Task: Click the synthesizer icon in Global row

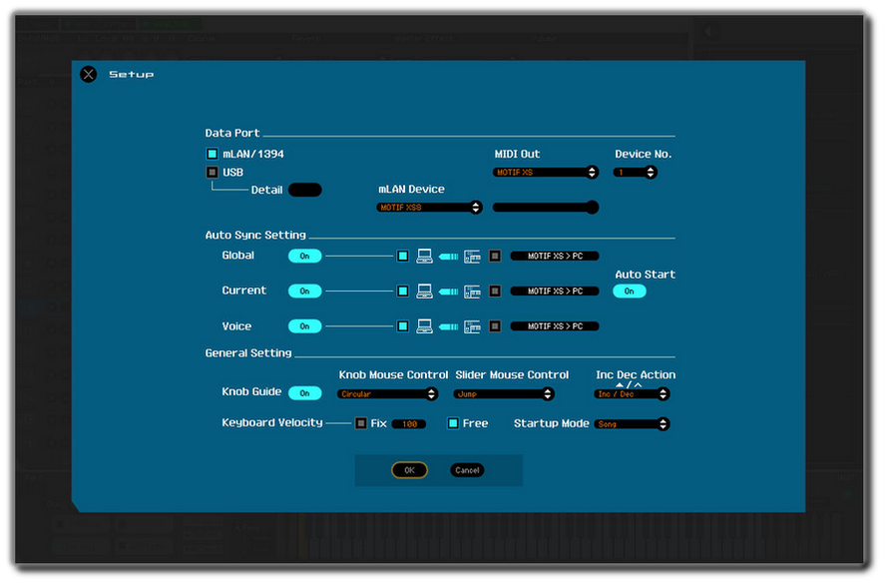Action: pos(472,257)
